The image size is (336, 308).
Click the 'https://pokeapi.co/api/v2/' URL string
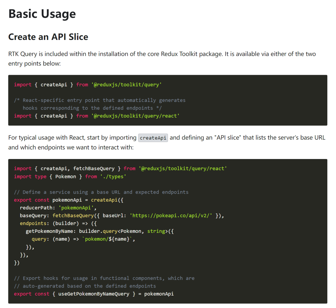(171, 215)
